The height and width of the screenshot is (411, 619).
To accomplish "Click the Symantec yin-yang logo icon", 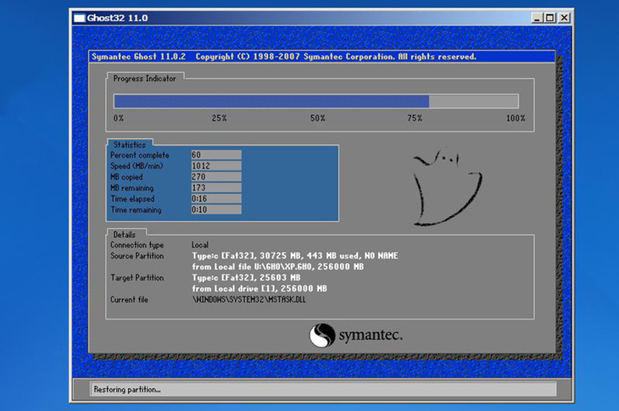I will 322,336.
